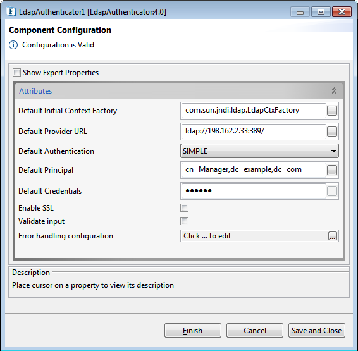Click the Default Credentials password field
Image resolution: width=358 pixels, height=351 pixels.
pyautogui.click(x=254, y=191)
